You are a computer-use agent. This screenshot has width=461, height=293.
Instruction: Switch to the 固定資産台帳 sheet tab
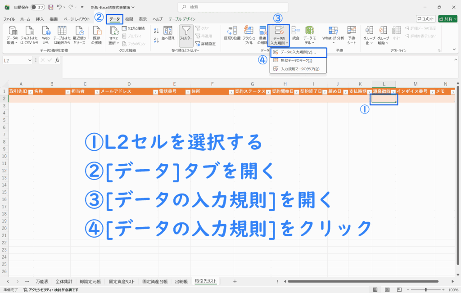(155, 281)
